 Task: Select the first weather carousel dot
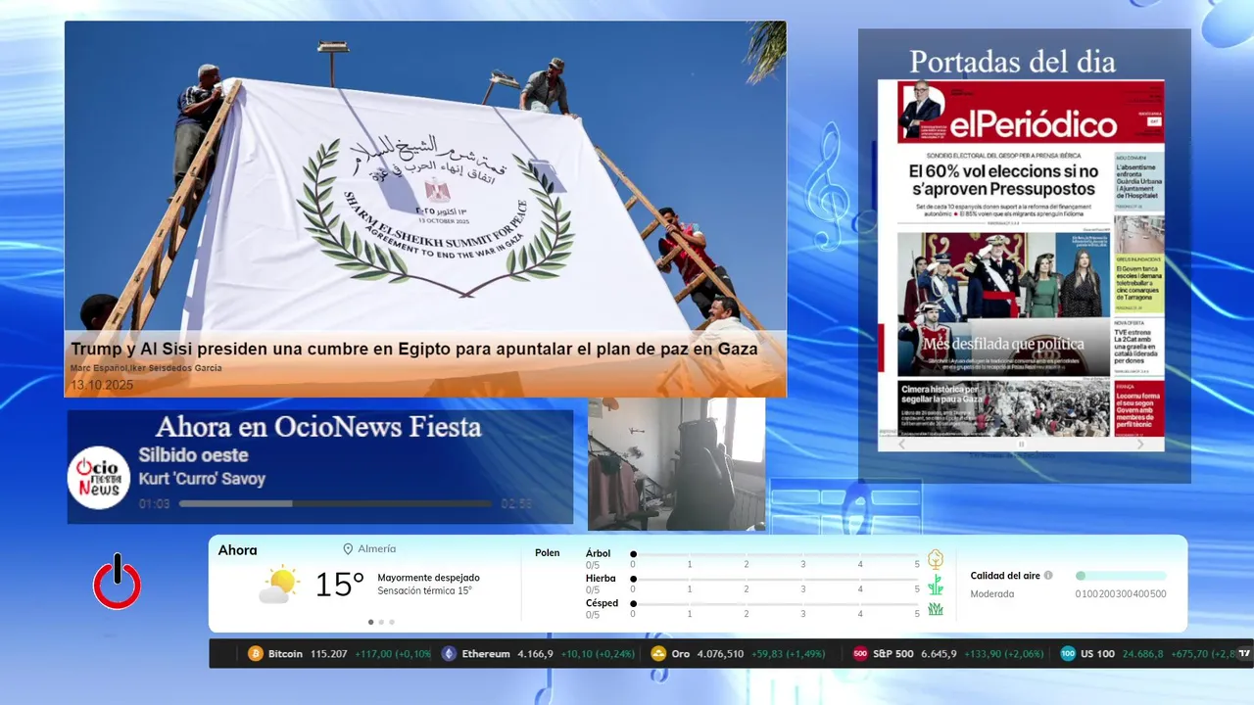(370, 622)
